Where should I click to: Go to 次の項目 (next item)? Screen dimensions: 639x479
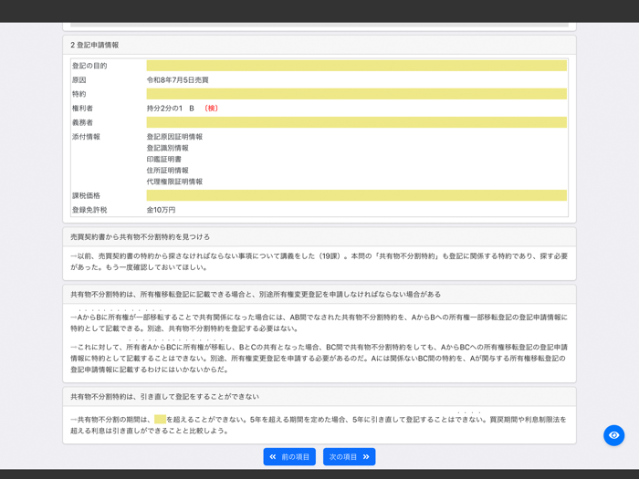click(x=350, y=456)
